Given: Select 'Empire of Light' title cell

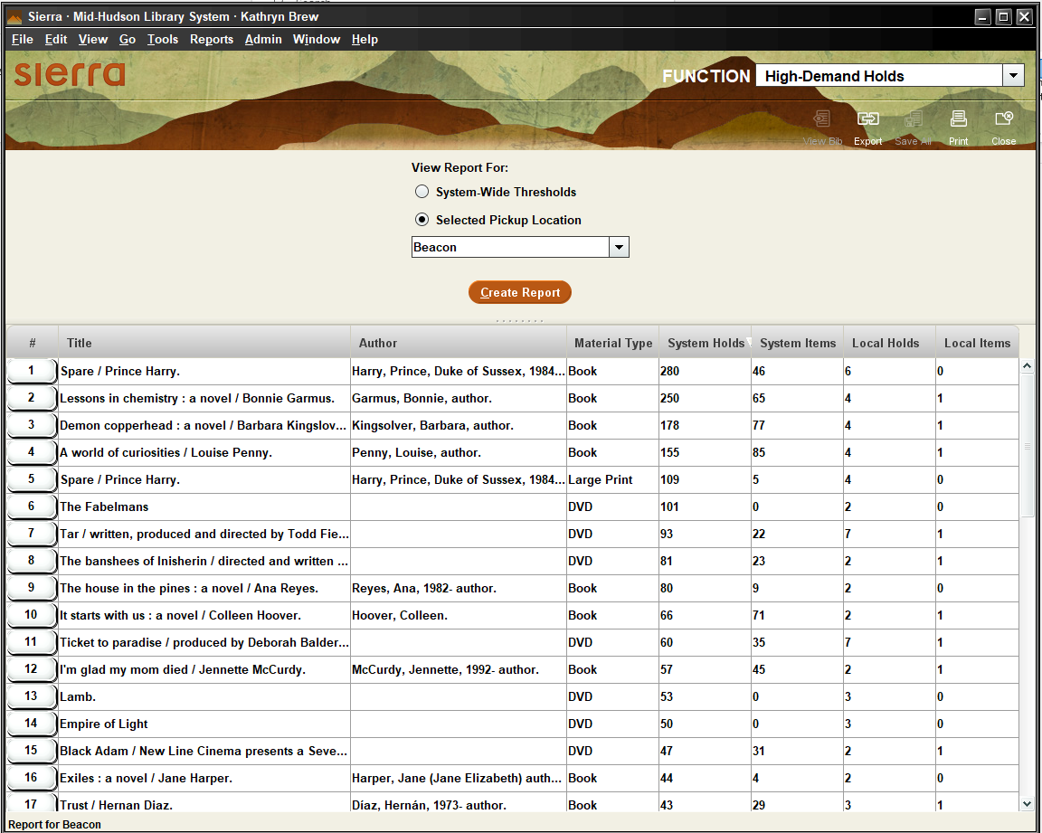Looking at the screenshot, I should coord(204,724).
